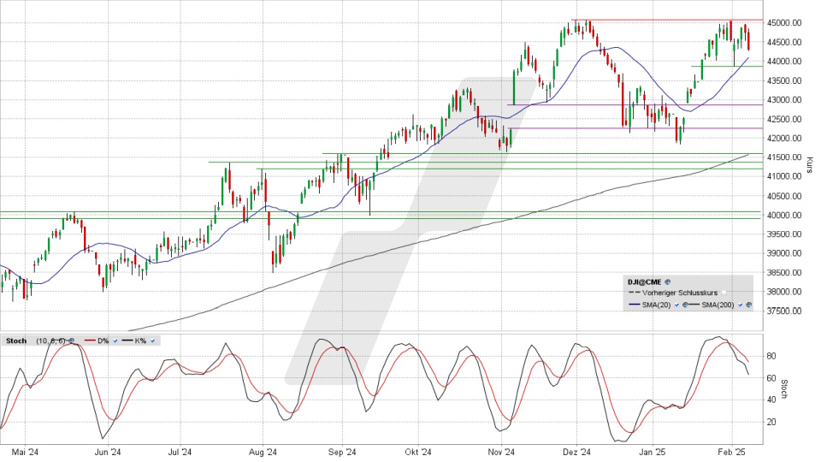Uncheck the D% line checkmark

pyautogui.click(x=115, y=341)
